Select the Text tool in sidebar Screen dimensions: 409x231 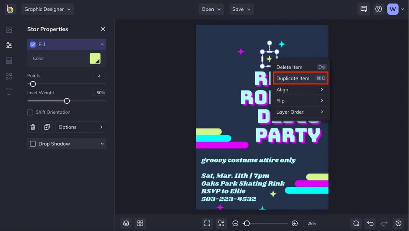tap(9, 92)
